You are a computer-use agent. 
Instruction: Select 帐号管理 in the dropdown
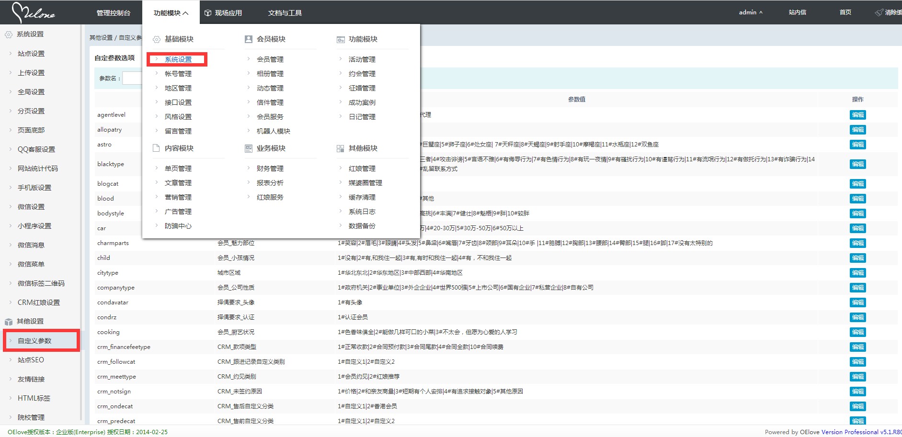(178, 74)
